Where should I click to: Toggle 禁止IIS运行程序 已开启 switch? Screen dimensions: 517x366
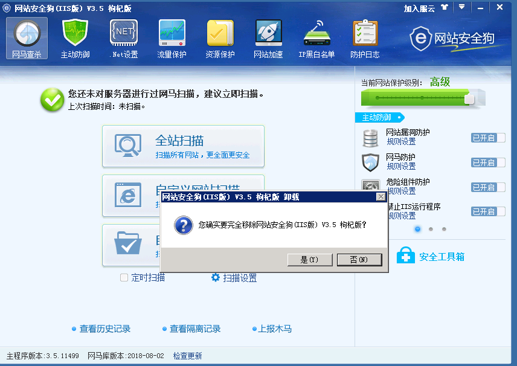pyautogui.click(x=488, y=211)
